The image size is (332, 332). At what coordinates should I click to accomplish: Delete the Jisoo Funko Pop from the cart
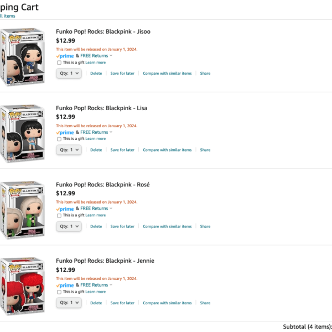96,74
